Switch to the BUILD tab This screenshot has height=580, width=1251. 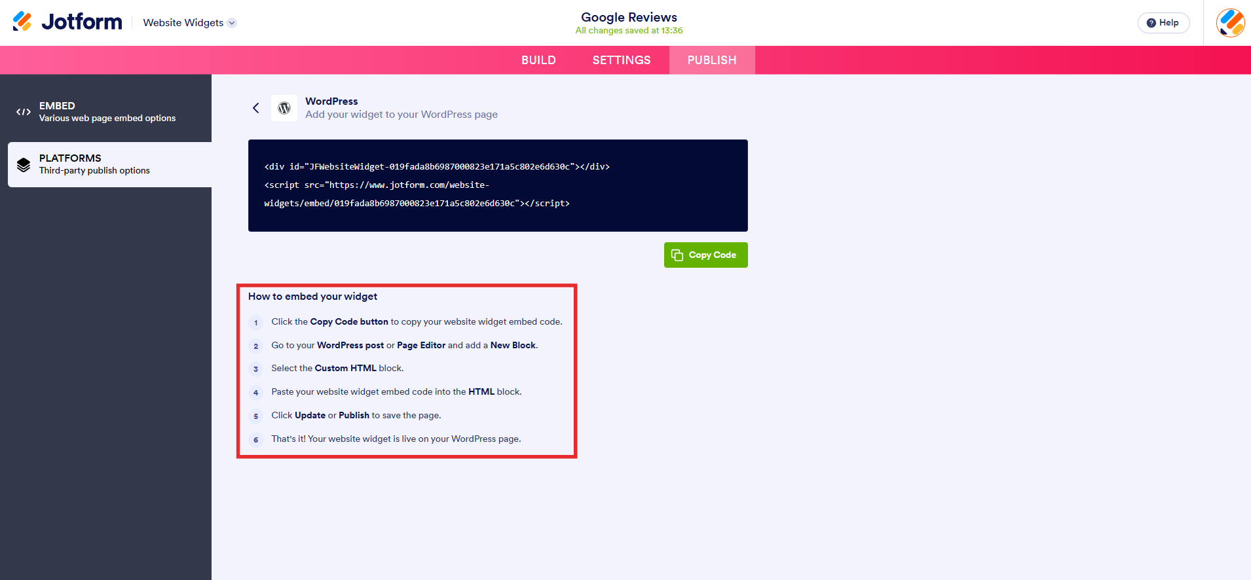[x=538, y=60]
